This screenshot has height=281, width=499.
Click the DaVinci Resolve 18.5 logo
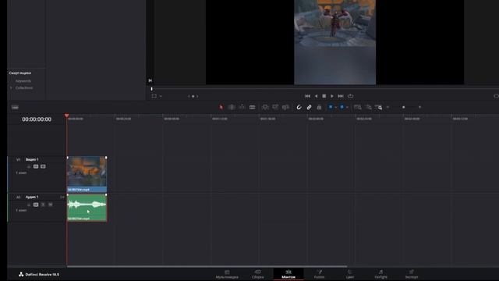[39, 274]
